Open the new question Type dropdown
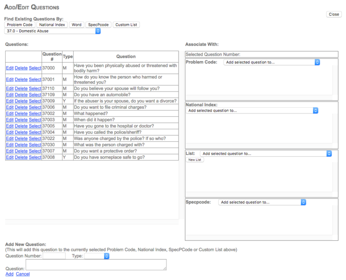Viewport: 346px width, 280px height. tap(97, 256)
